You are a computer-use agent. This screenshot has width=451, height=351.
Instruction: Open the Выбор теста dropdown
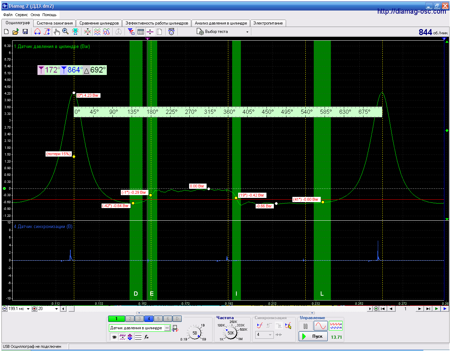pos(223,32)
